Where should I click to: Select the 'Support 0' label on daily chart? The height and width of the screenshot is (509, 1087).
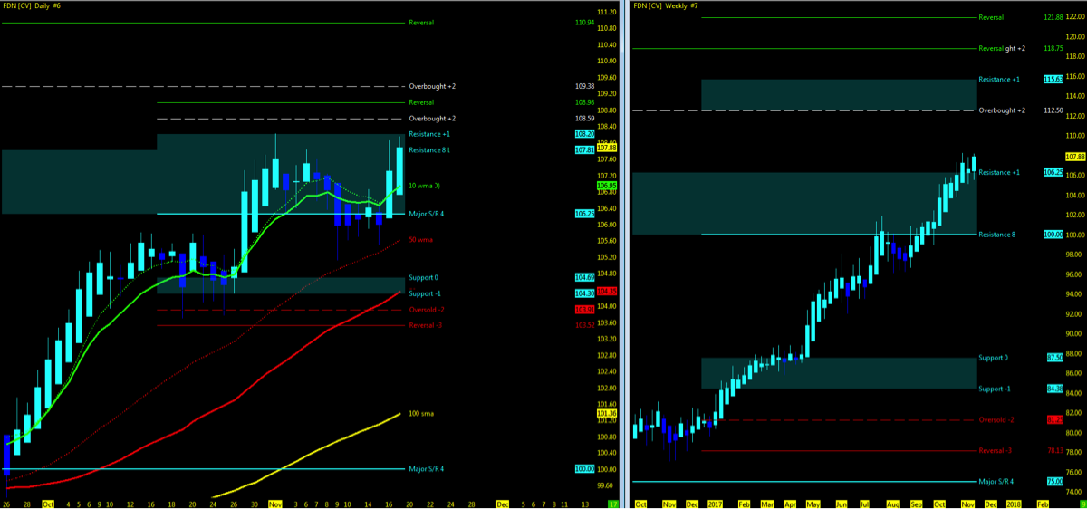point(425,277)
